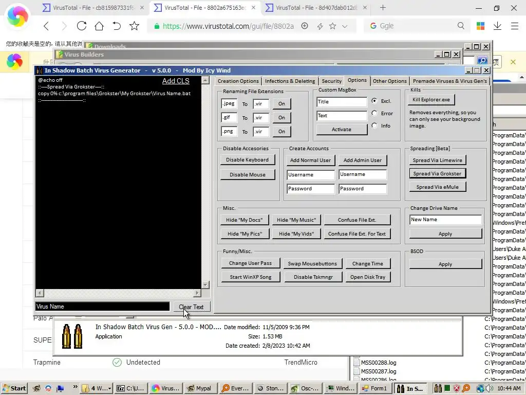This screenshot has width=526, height=395.
Task: Click the Disable Mouse button
Action: tap(247, 175)
